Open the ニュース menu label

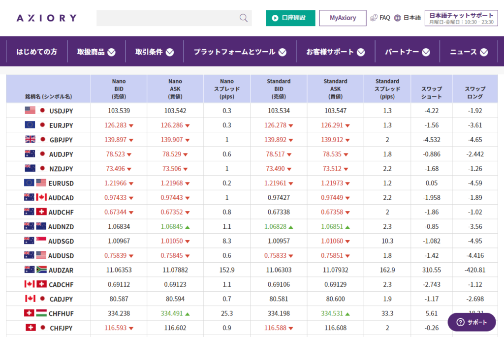[x=463, y=52]
